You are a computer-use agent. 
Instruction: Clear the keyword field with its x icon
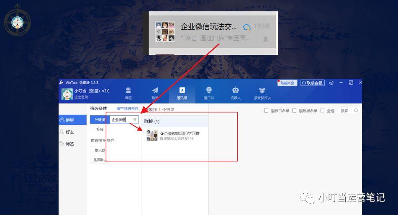(x=135, y=119)
